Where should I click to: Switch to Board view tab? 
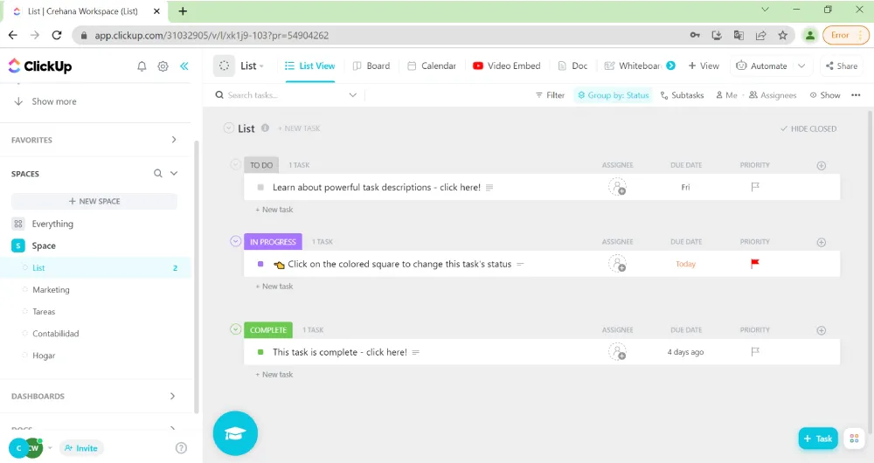coord(371,66)
